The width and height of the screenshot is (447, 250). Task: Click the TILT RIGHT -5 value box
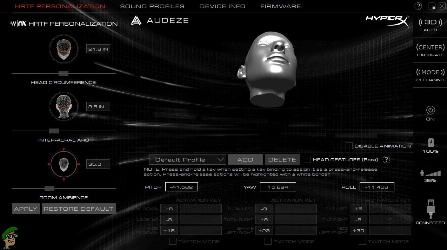point(358,219)
